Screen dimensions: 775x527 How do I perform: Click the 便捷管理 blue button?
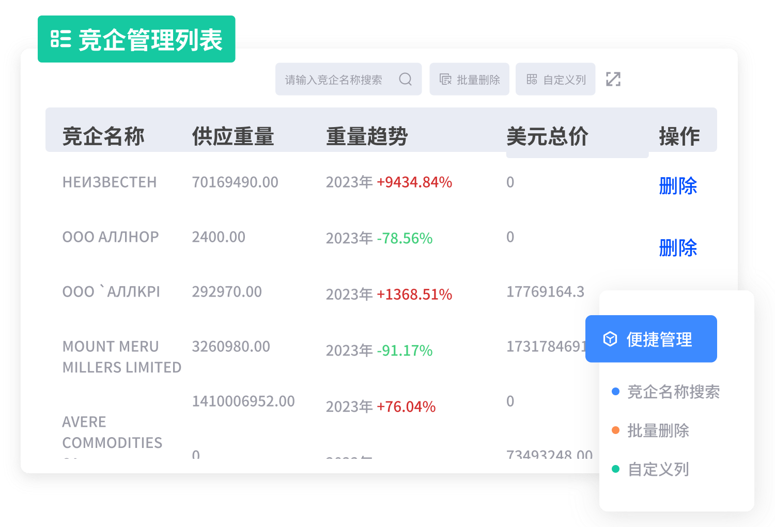point(651,339)
